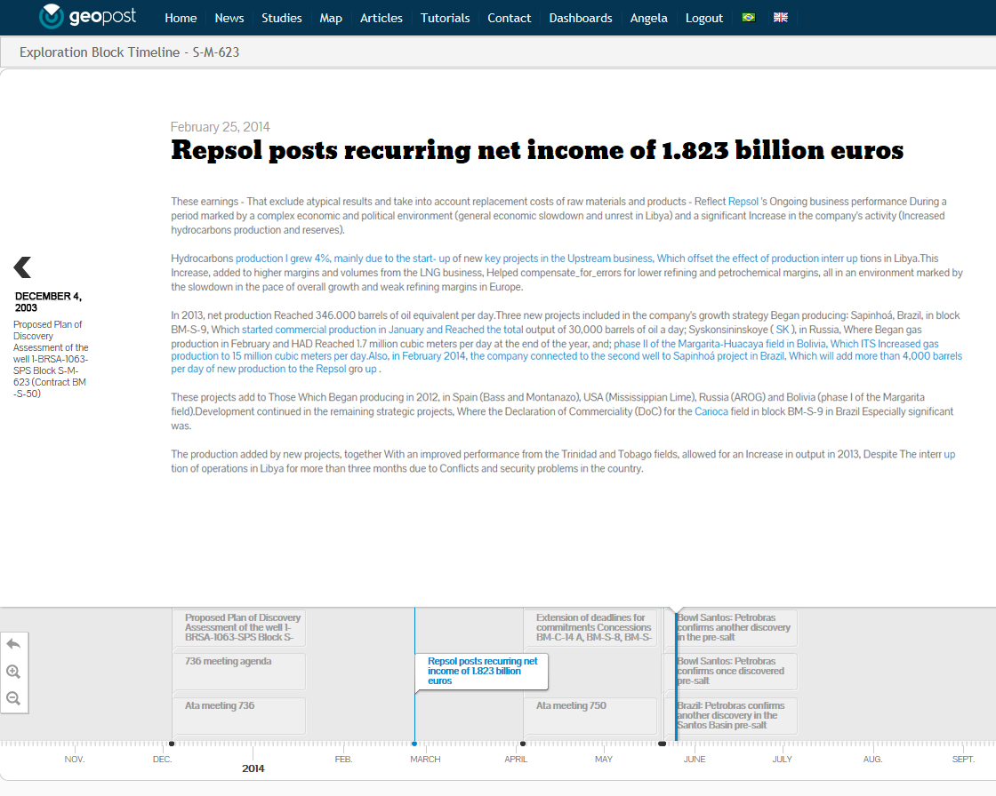Open the Home menu item
The height and width of the screenshot is (796, 996).
[x=181, y=18]
